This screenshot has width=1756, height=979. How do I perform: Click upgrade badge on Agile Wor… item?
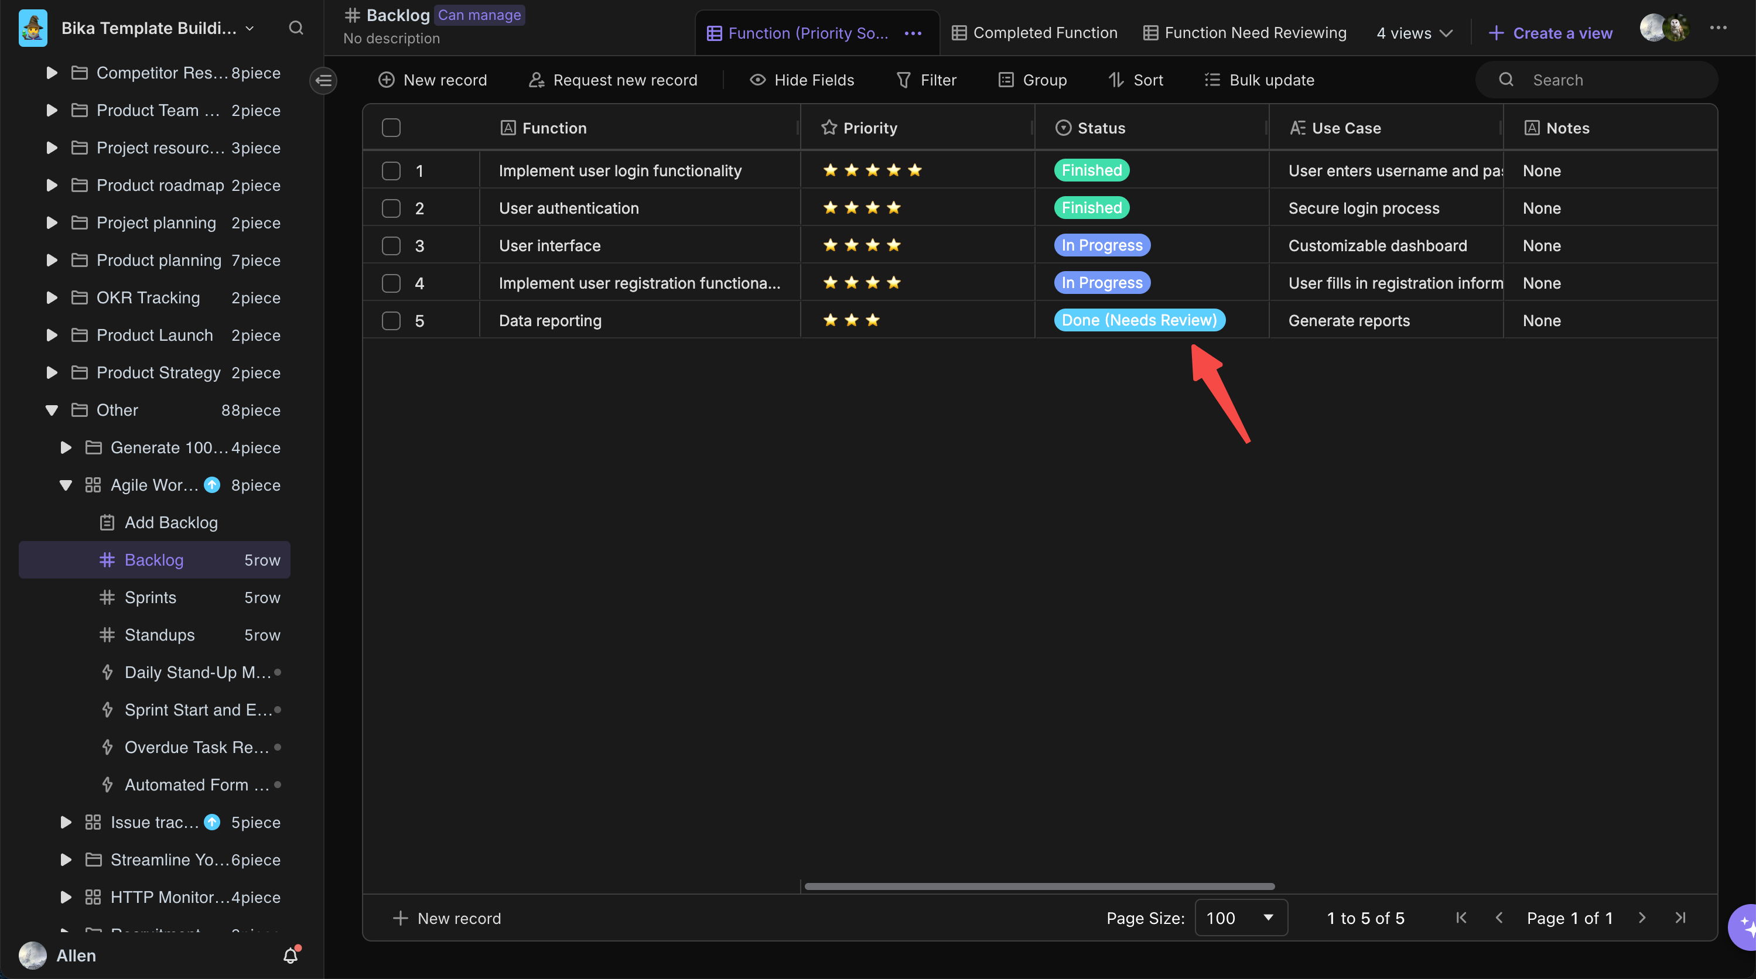coord(212,484)
